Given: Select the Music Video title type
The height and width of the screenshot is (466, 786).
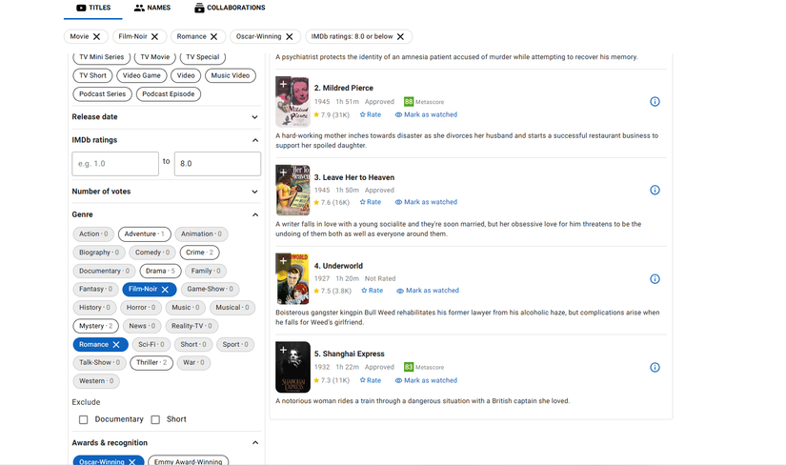Looking at the screenshot, I should (231, 75).
